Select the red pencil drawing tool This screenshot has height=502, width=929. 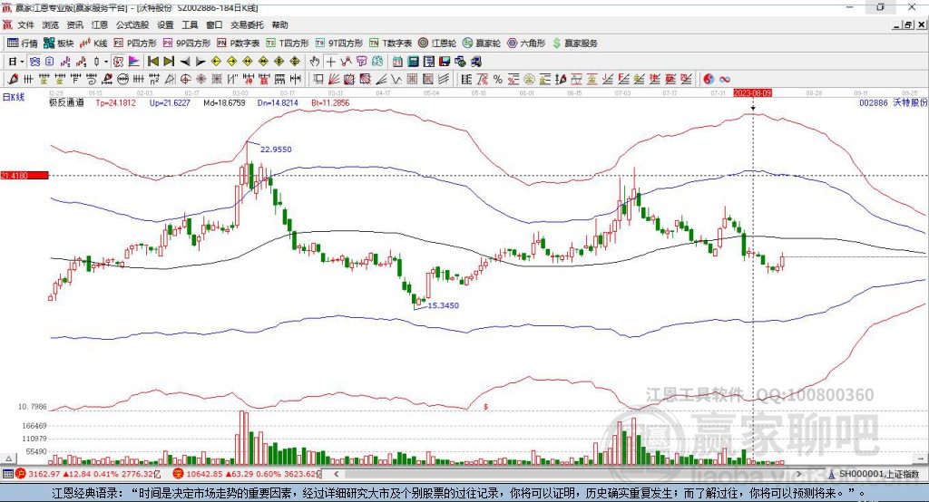coord(13,80)
